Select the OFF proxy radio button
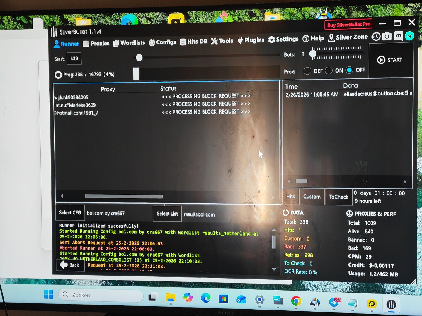Viewport: 422px width, 316px height. (x=349, y=70)
